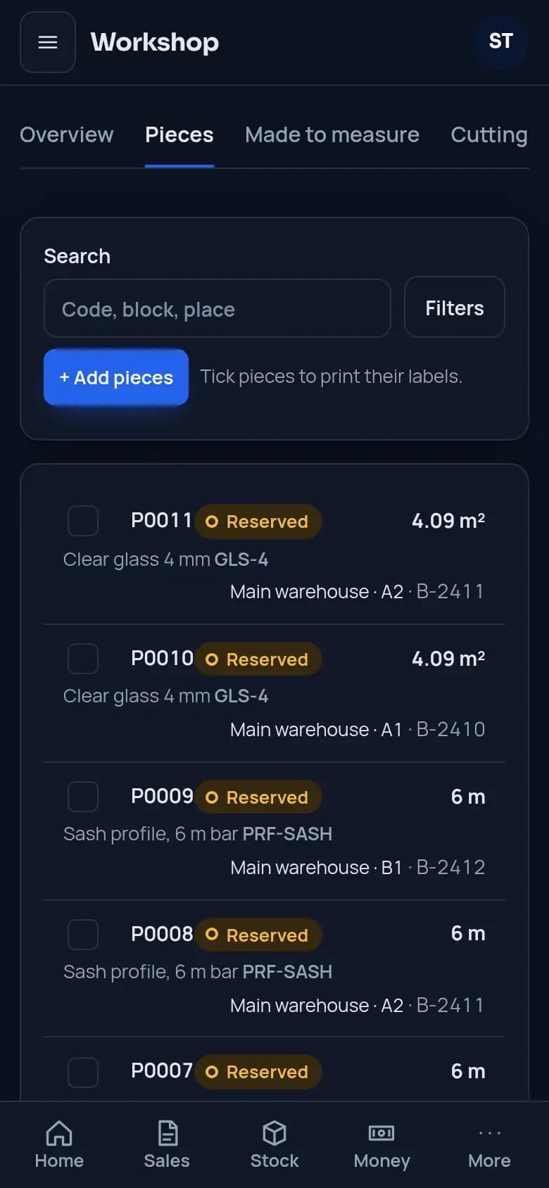The height and width of the screenshot is (1188, 549).
Task: Open the Money section
Action: [382, 1144]
